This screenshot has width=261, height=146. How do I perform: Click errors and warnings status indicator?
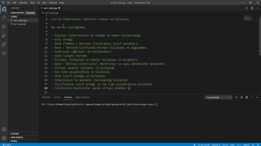point(7,145)
